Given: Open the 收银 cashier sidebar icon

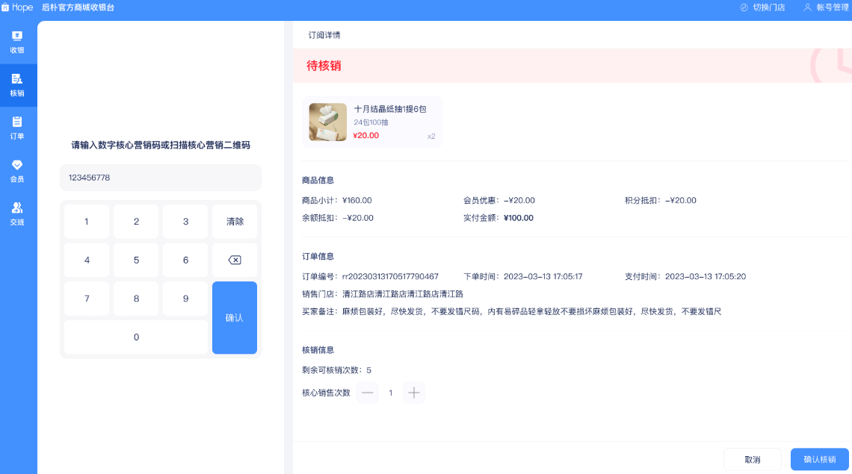Looking at the screenshot, I should pos(17,36).
